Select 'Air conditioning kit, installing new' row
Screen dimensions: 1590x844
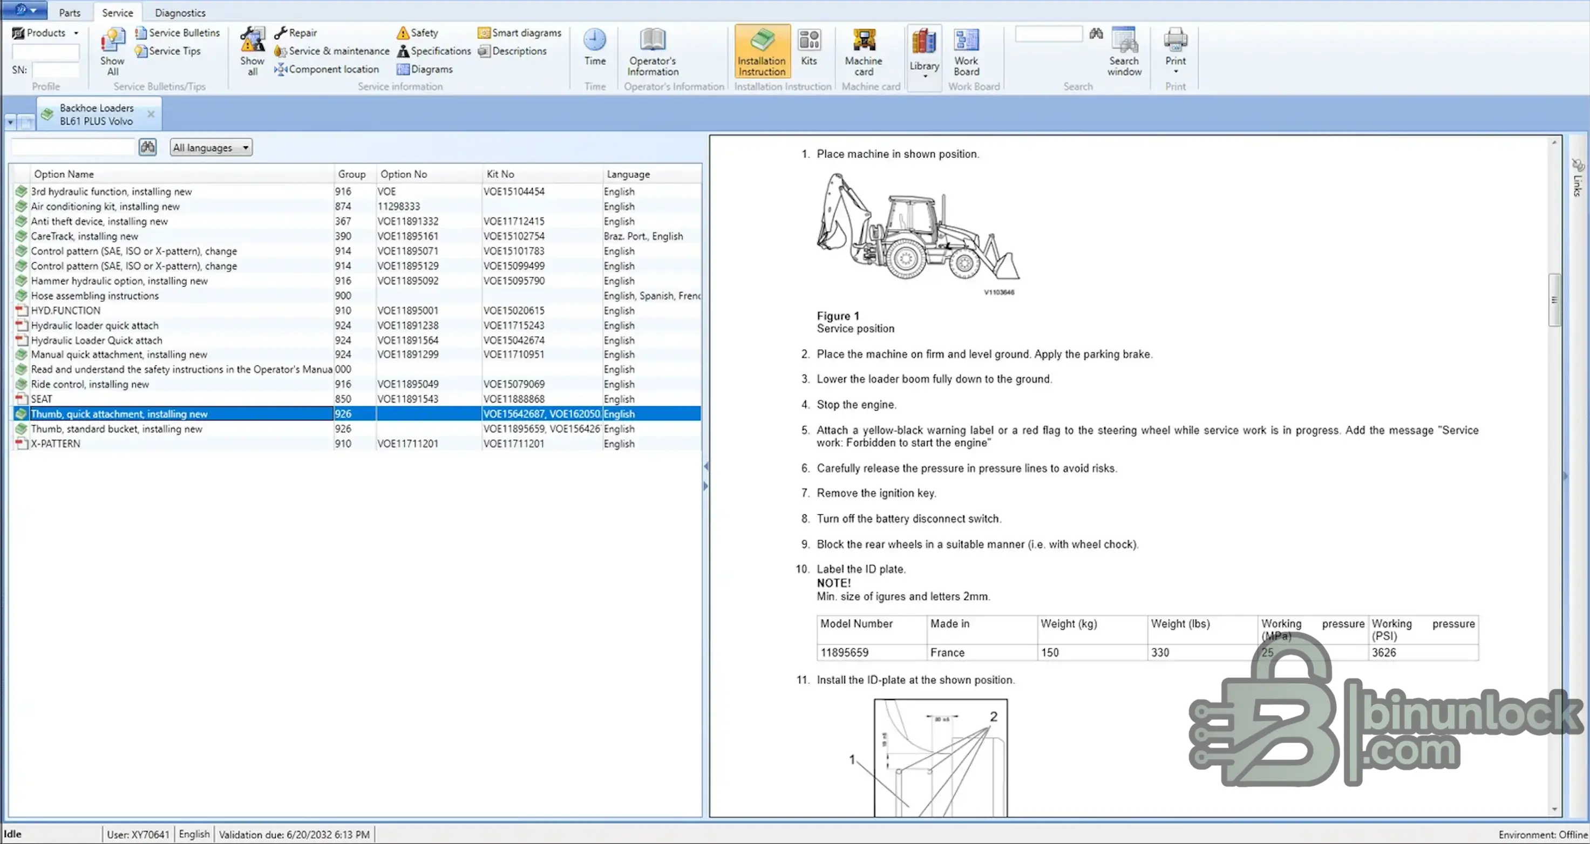tap(357, 207)
